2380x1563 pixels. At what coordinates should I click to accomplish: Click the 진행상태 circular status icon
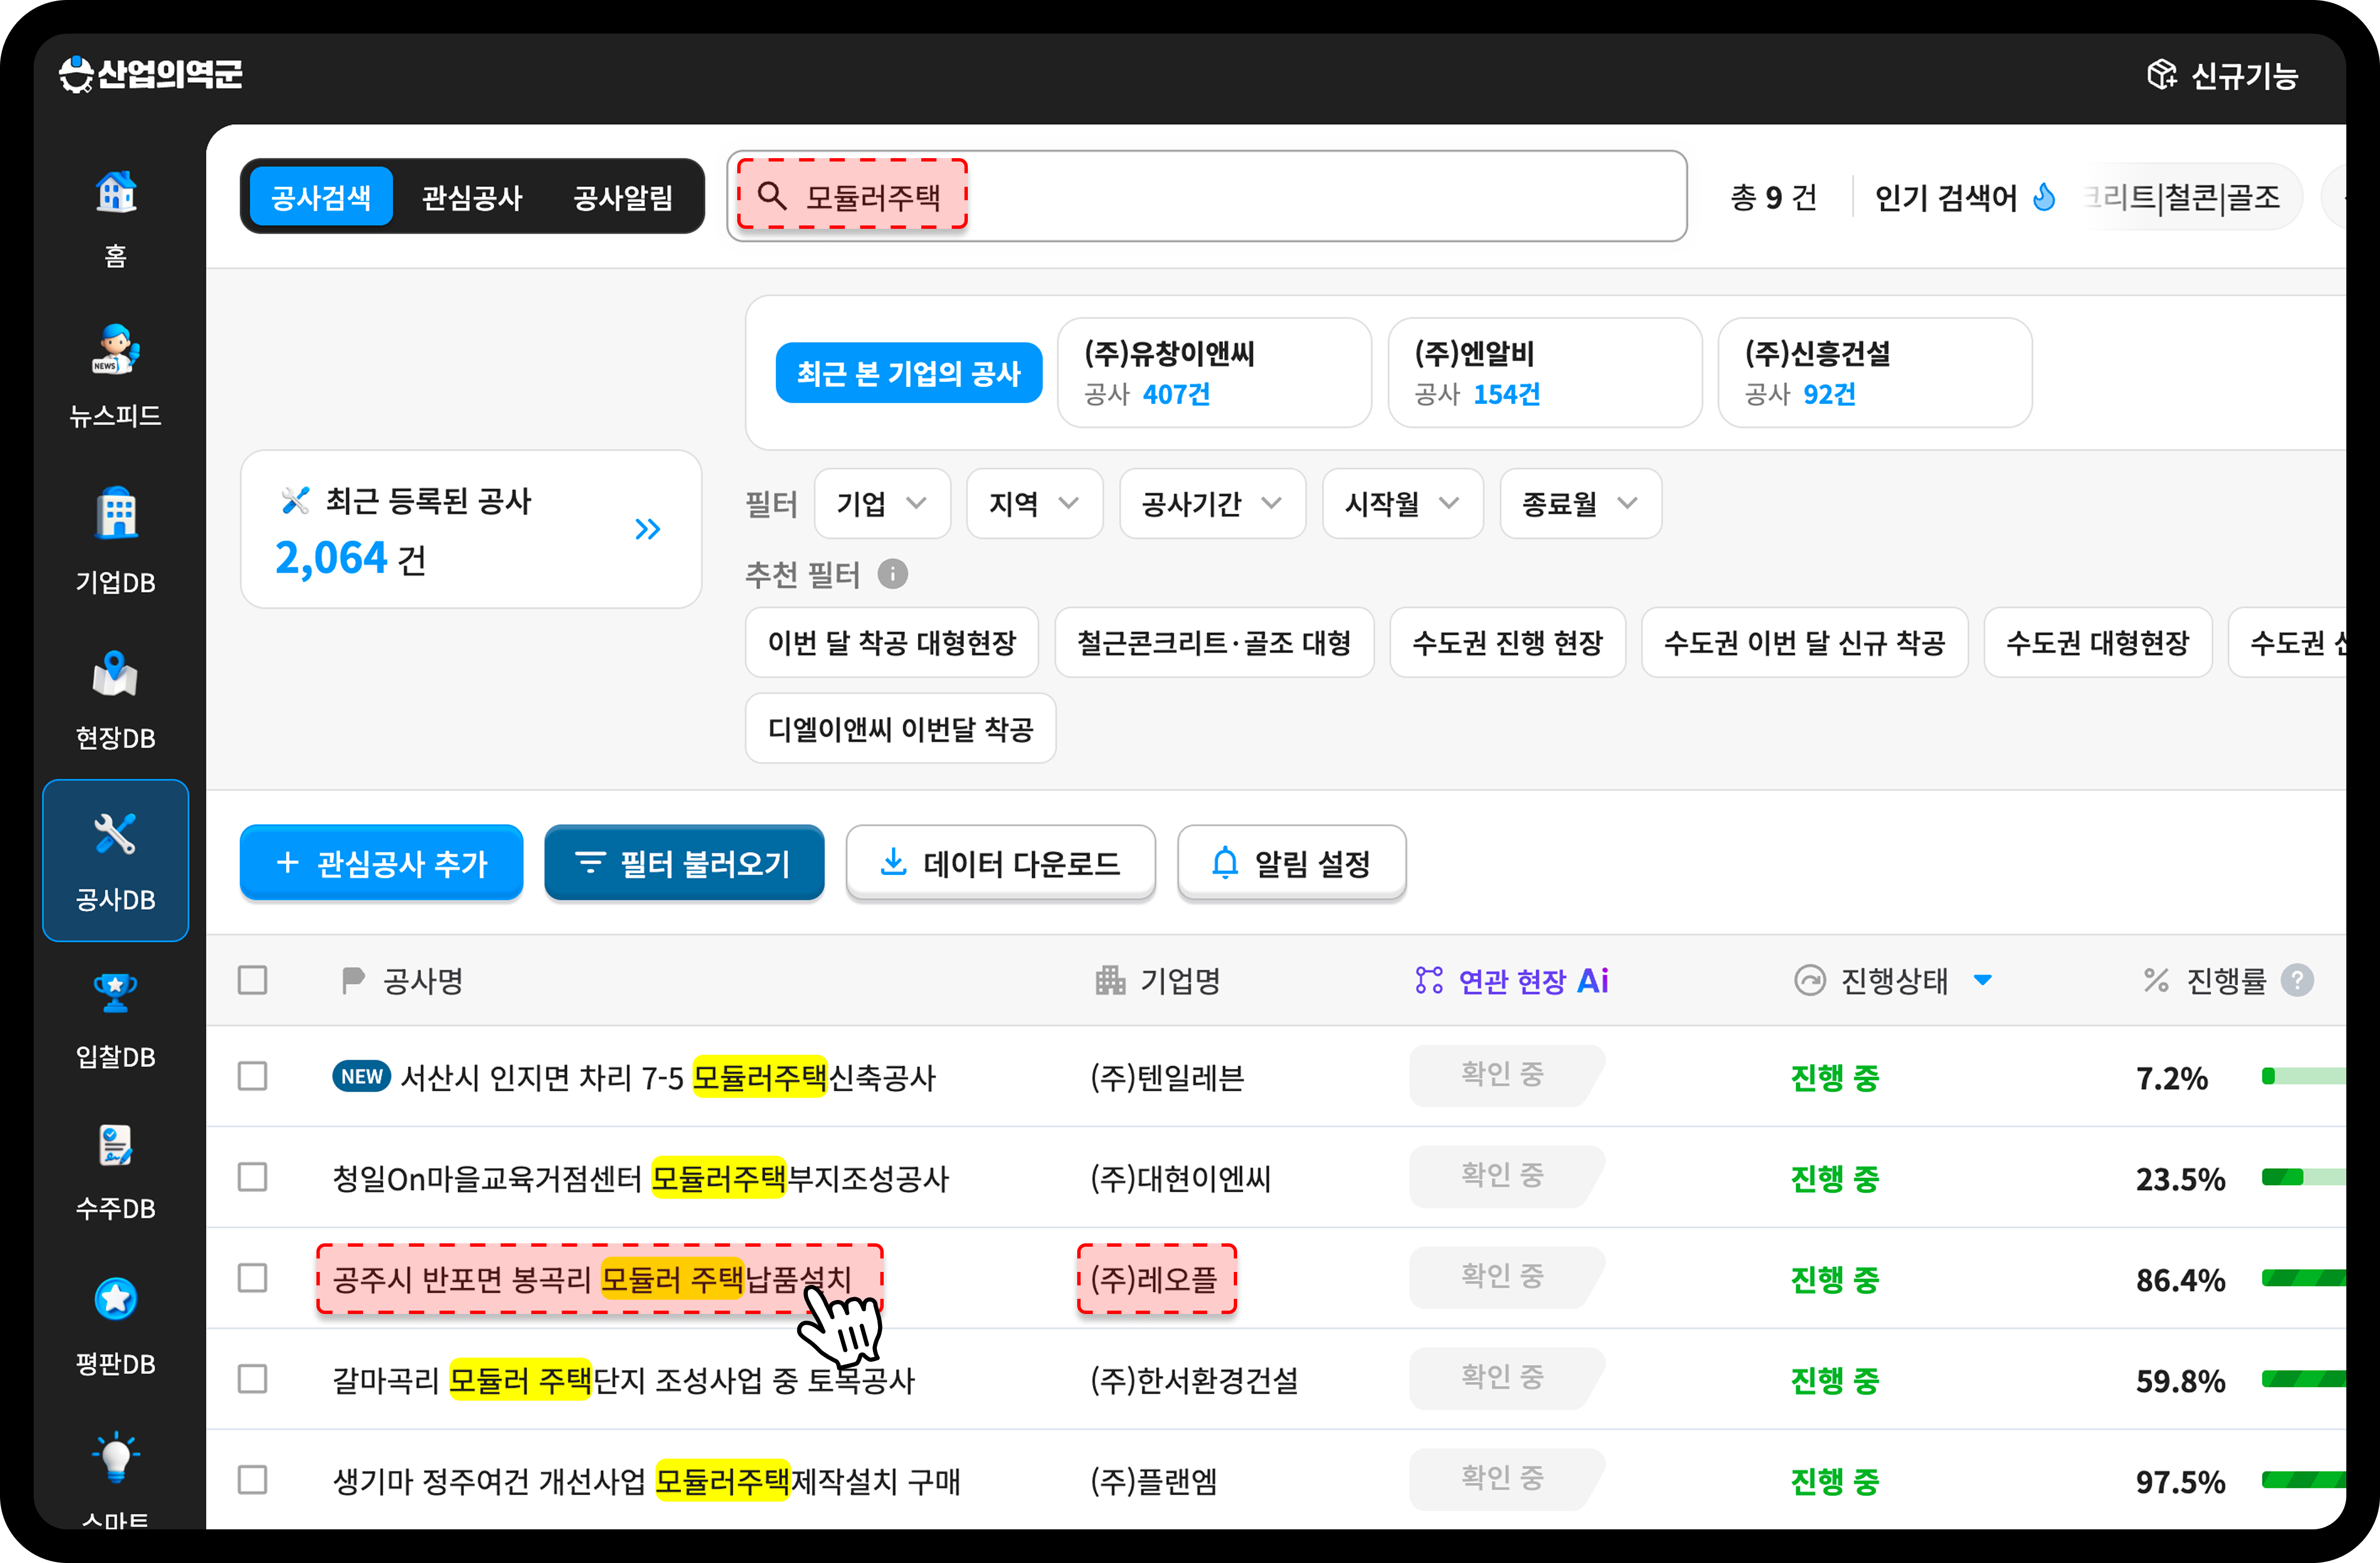click(x=1809, y=980)
